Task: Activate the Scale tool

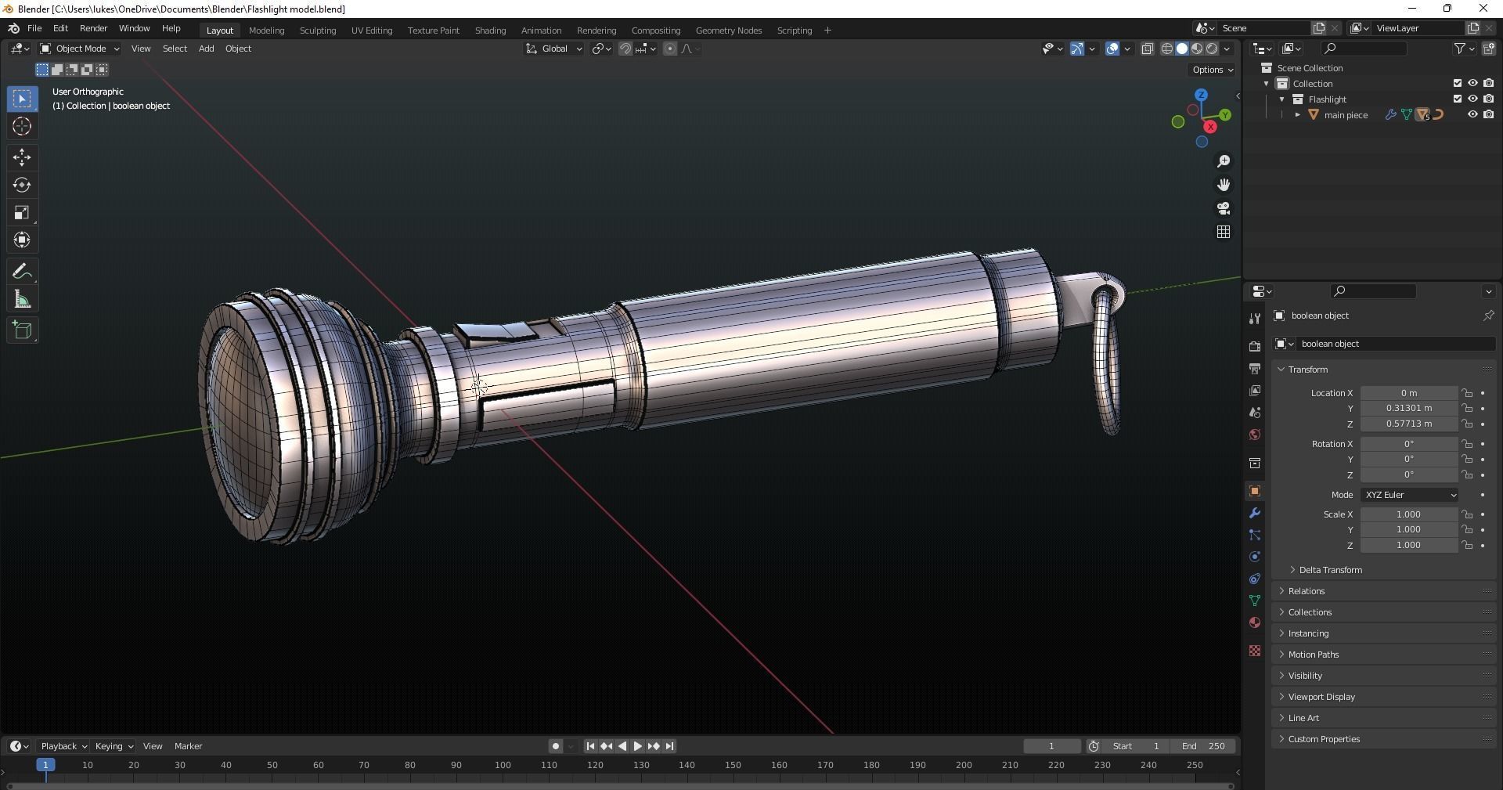Action: 22,212
